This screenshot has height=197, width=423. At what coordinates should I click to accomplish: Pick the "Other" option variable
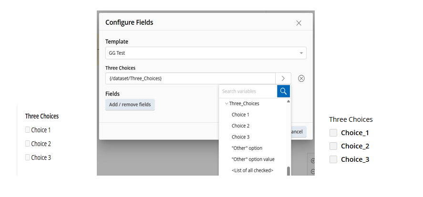click(x=247, y=148)
